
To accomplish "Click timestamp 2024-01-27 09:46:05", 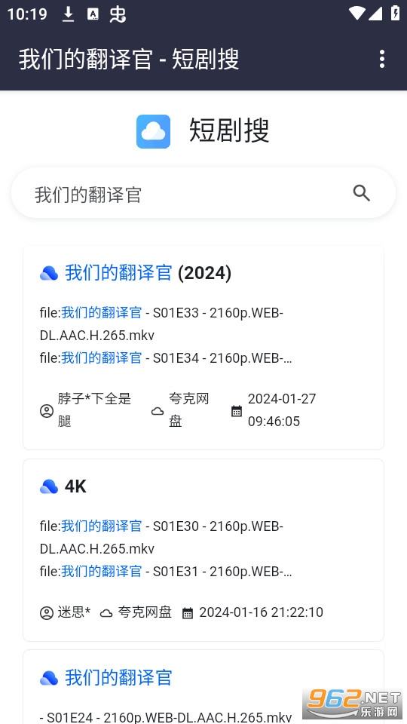I will tap(282, 410).
